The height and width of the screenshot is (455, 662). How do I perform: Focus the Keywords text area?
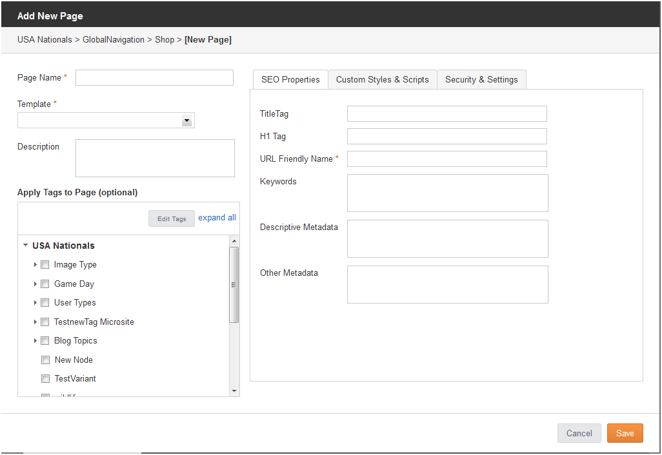pos(448,193)
